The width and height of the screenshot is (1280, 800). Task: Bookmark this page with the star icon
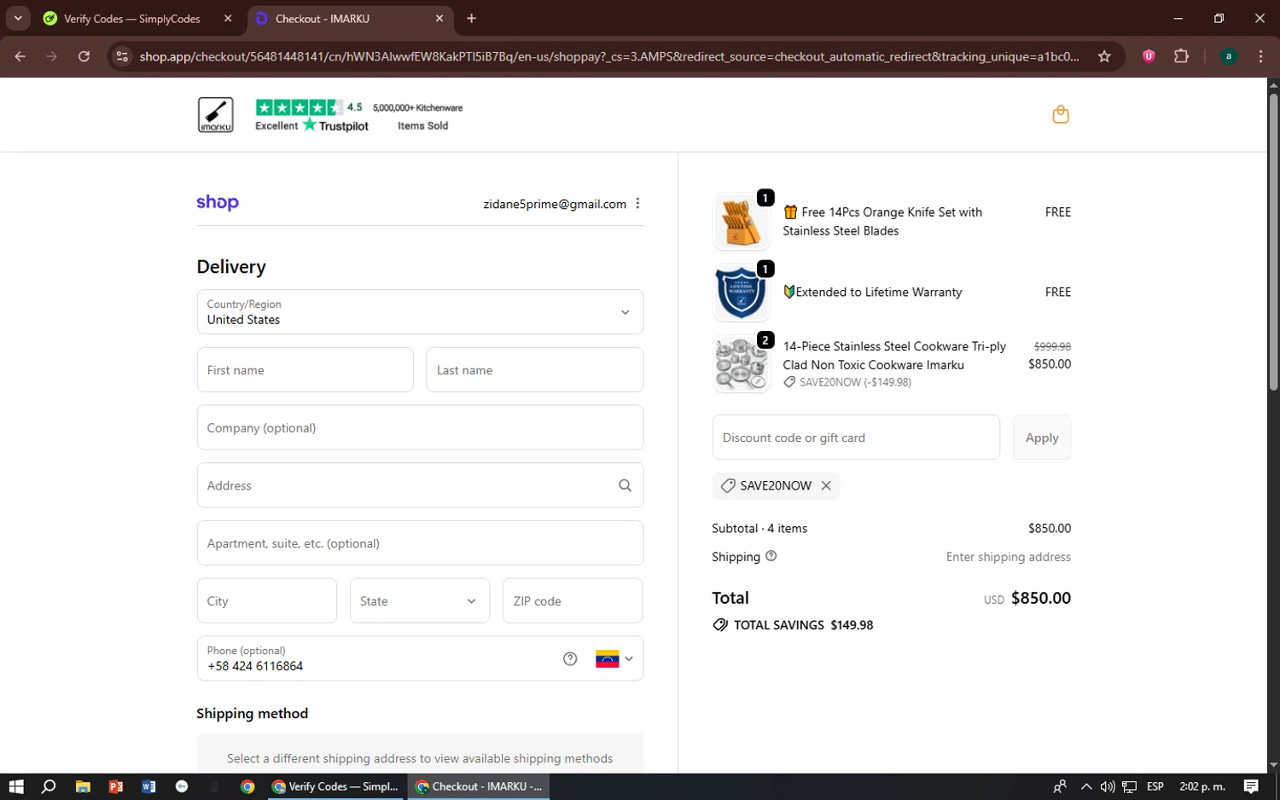1104,56
